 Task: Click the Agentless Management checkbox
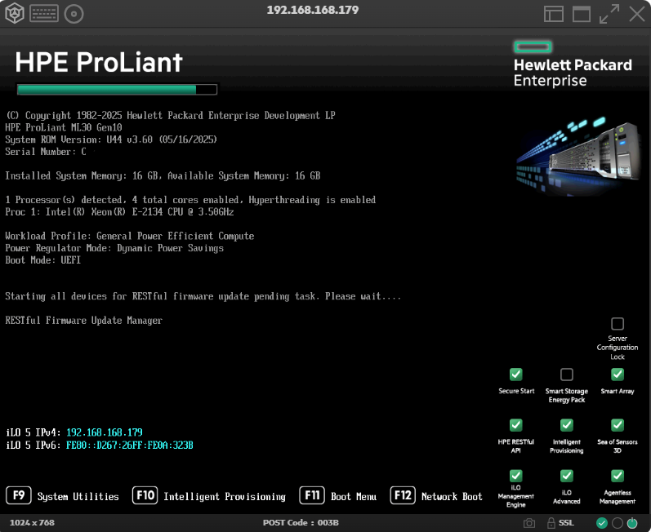pos(618,476)
